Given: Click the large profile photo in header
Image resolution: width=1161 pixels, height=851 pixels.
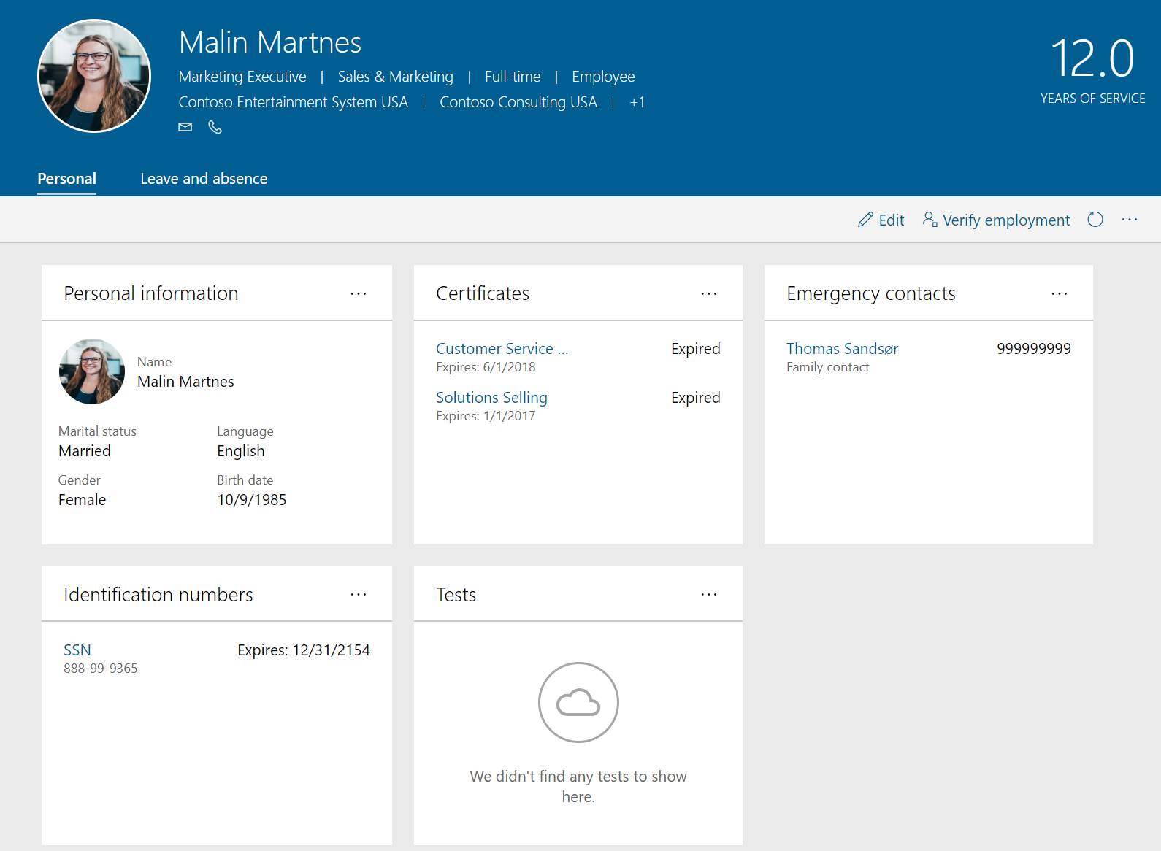Looking at the screenshot, I should point(94,76).
